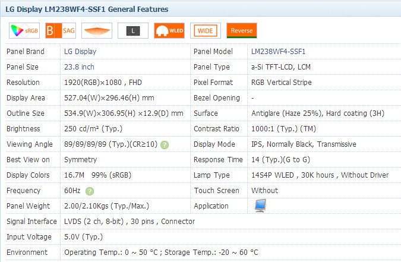Click the 23.8 inch panel size link

[x=79, y=67]
